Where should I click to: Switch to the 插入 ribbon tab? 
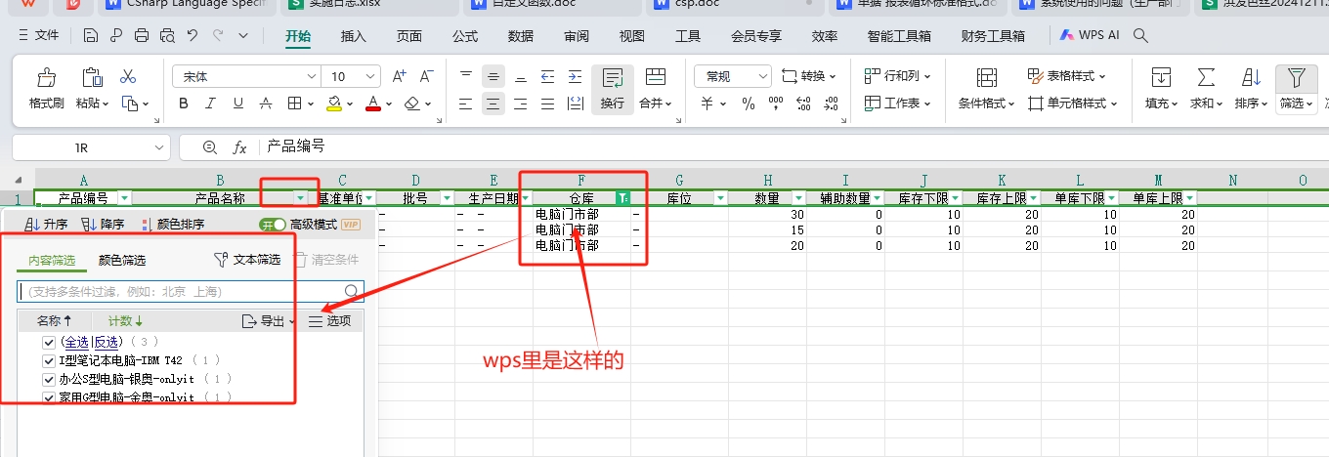pos(353,36)
